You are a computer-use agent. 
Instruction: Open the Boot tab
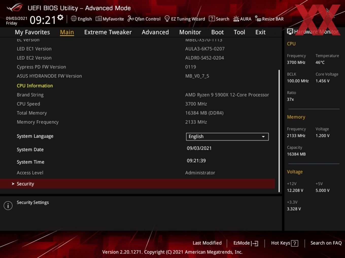[217, 32]
